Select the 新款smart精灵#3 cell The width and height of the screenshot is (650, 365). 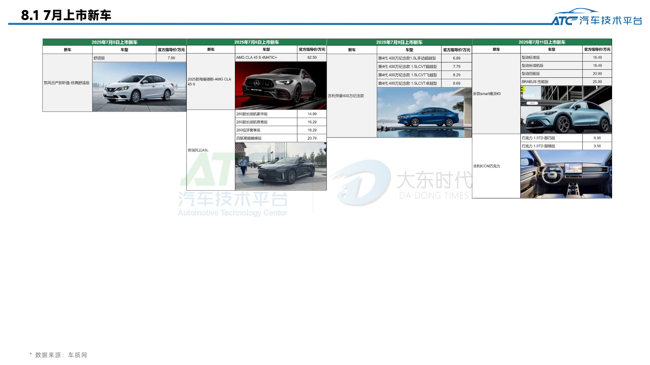tap(496, 94)
